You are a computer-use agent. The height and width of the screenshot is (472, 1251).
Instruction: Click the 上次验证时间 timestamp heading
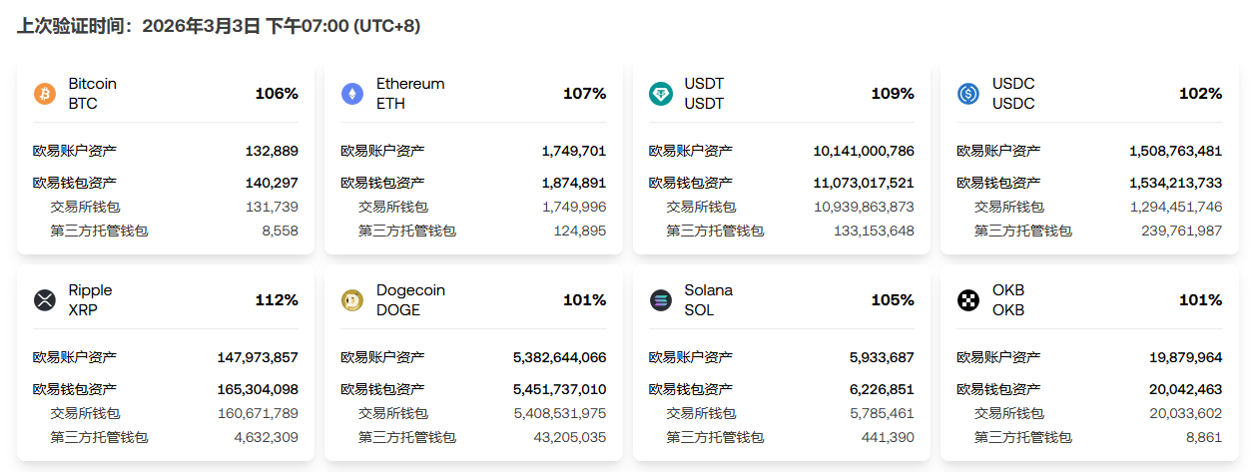coord(219,26)
